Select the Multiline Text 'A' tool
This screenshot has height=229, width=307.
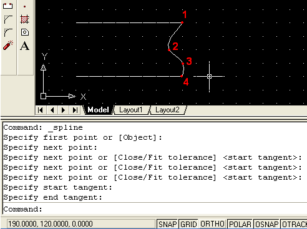pos(24,46)
